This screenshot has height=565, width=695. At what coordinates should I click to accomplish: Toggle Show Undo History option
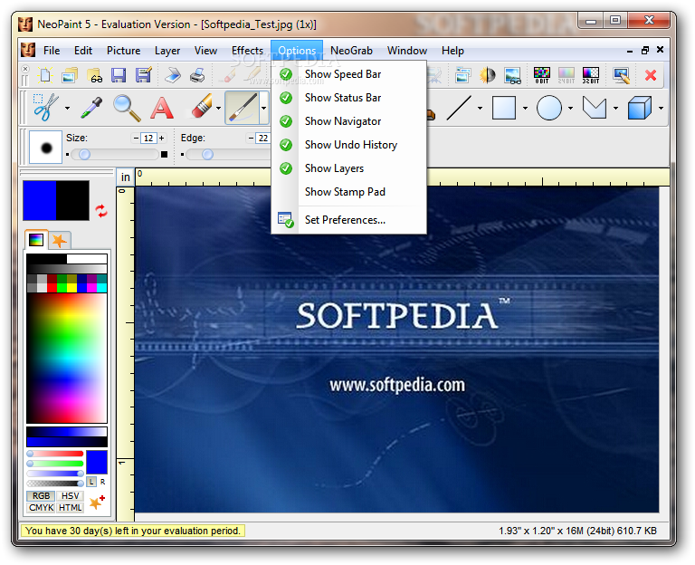click(x=348, y=145)
